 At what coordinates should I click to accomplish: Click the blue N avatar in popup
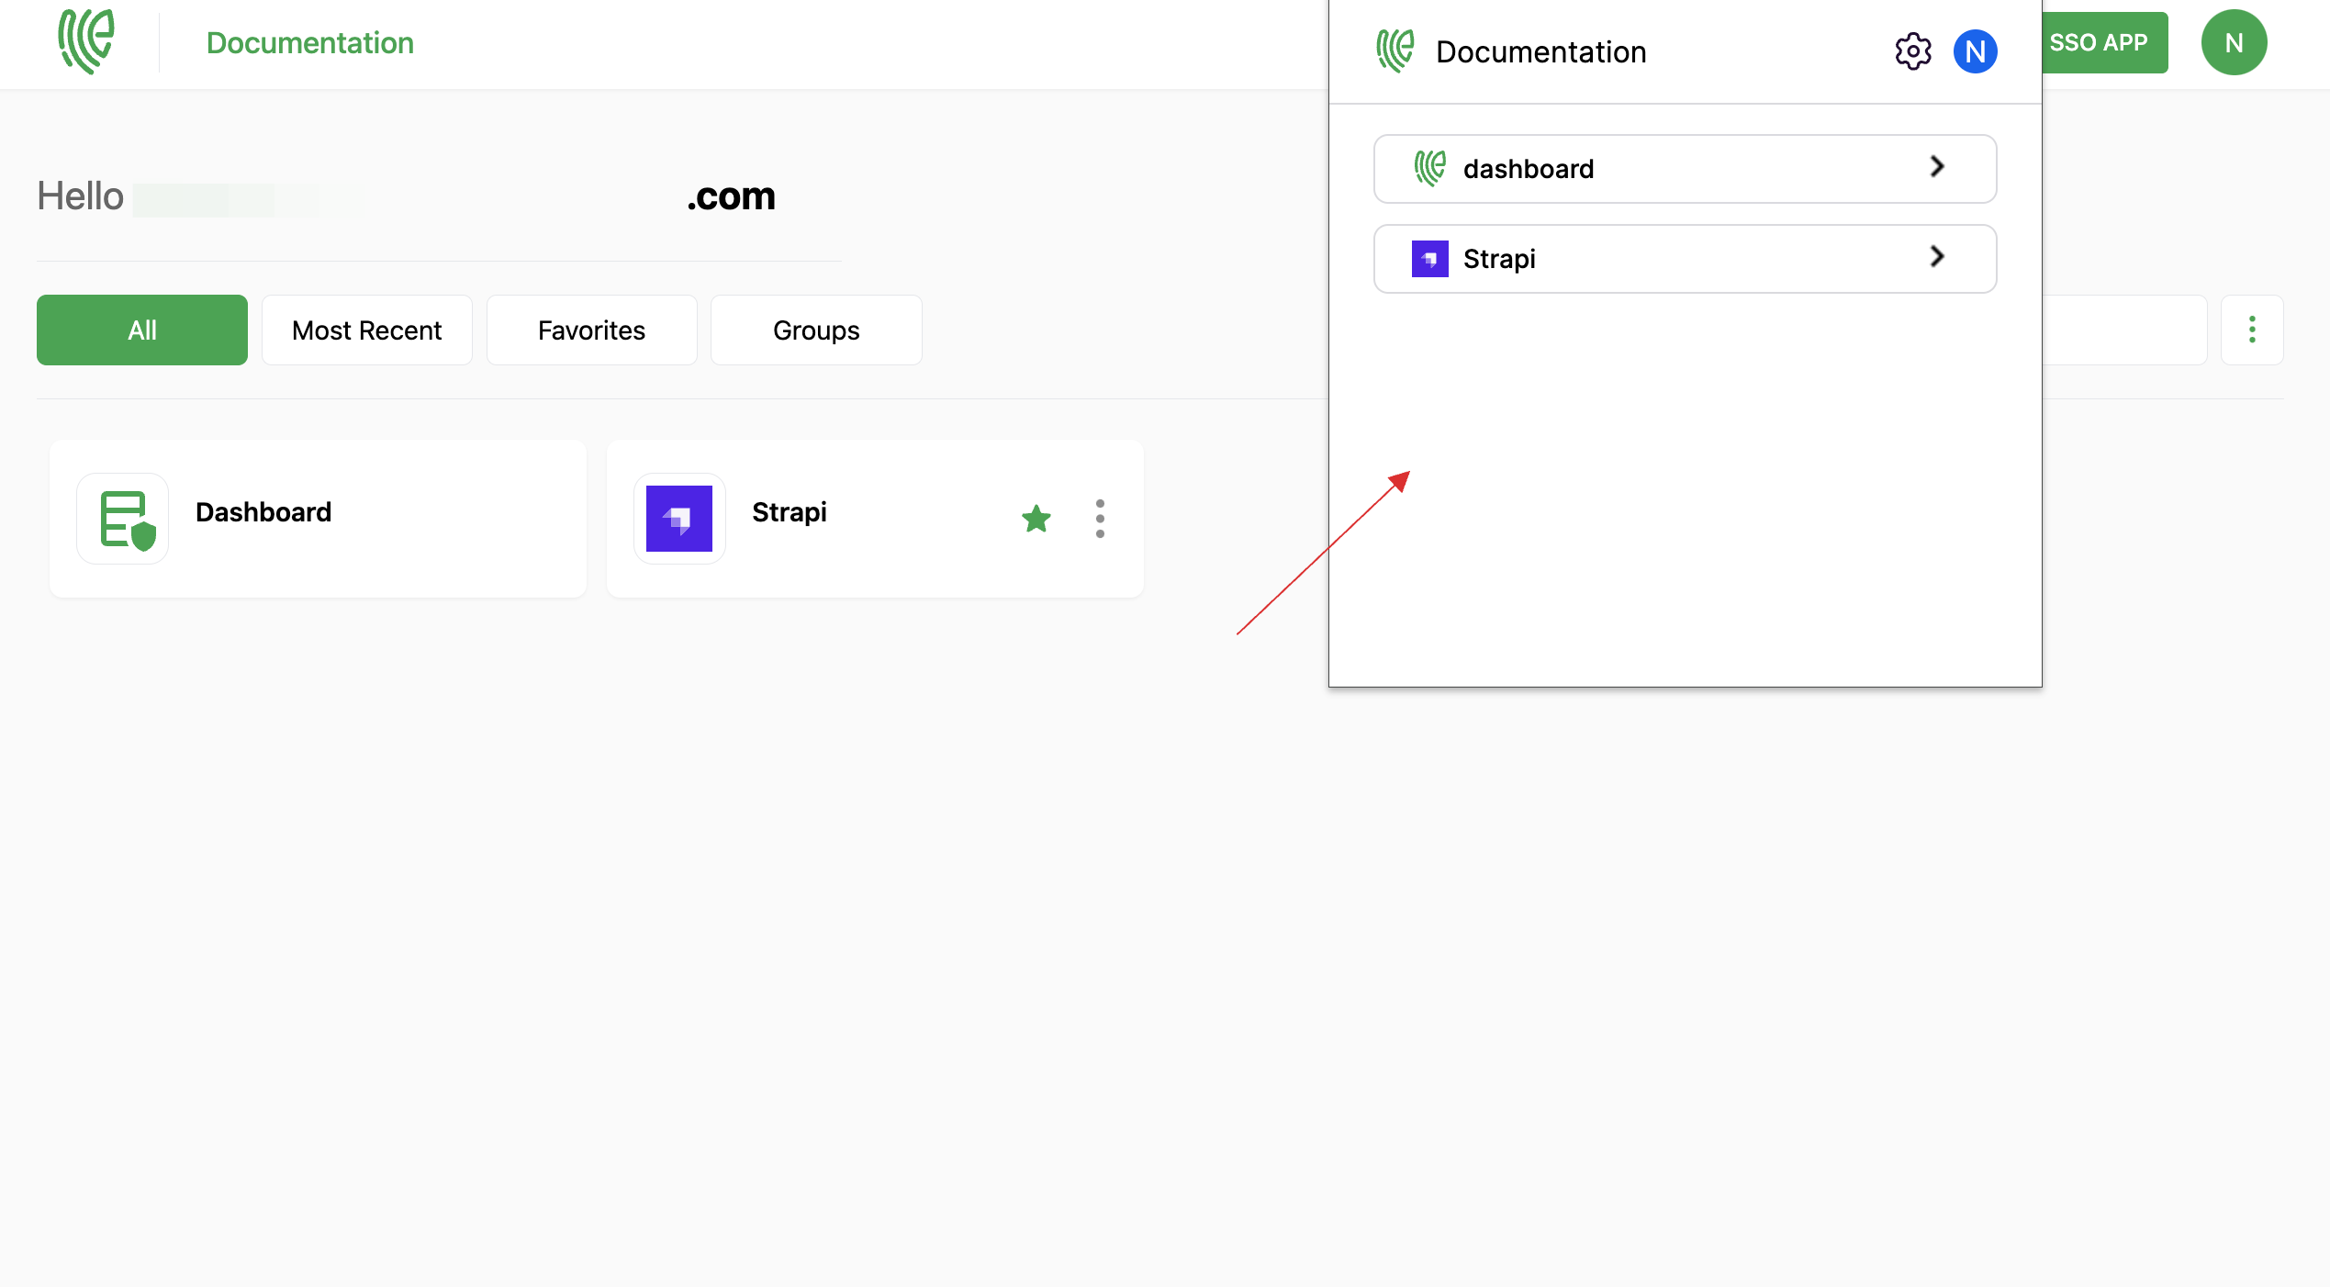click(1976, 51)
